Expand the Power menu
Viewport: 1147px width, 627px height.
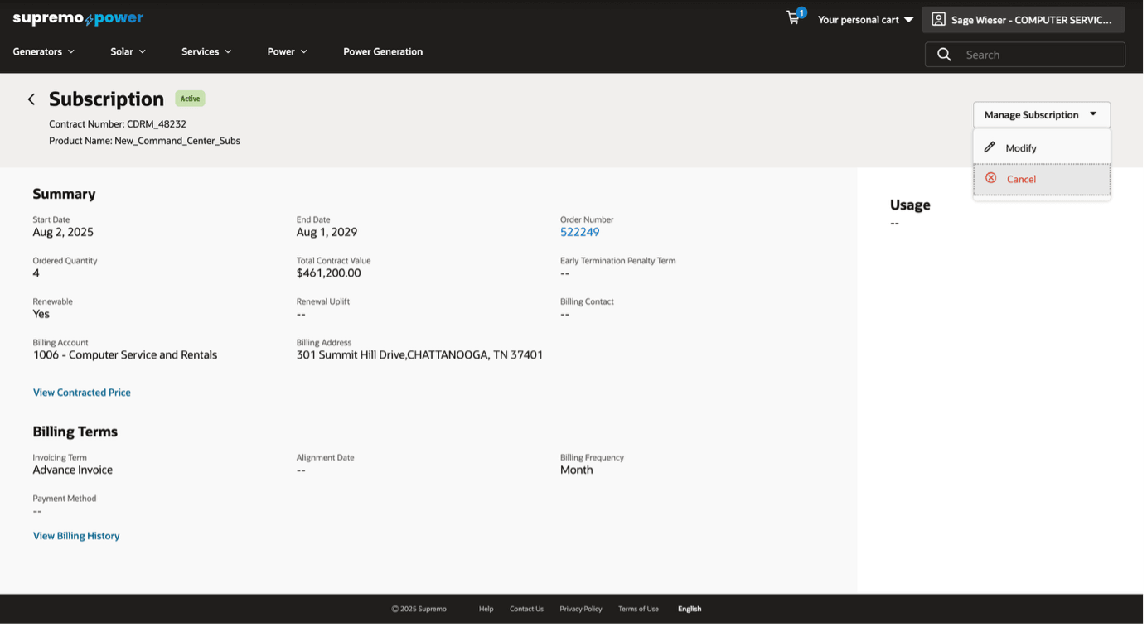(288, 51)
